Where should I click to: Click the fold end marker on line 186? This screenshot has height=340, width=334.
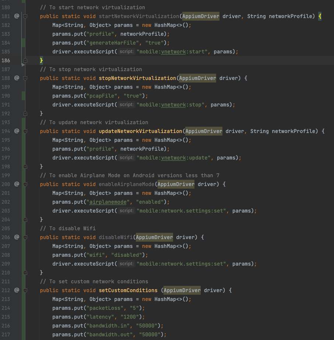tap(25, 60)
